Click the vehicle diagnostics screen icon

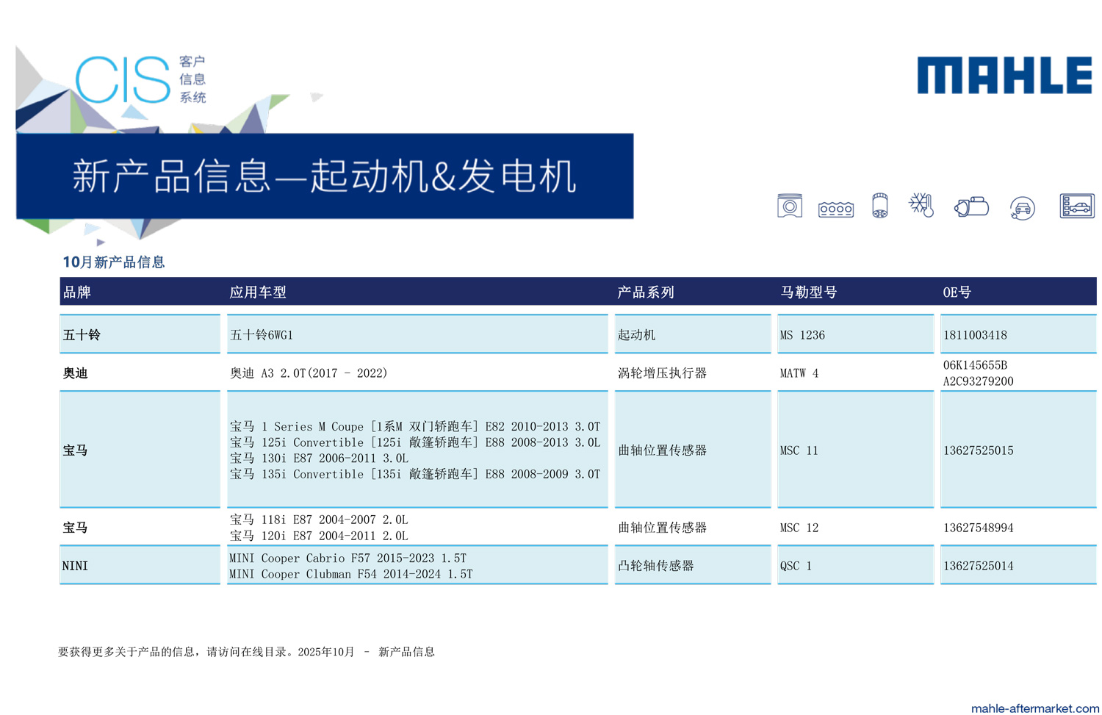[x=1076, y=206]
